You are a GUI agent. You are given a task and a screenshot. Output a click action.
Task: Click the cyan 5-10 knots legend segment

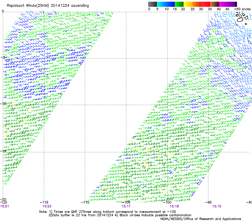[x=161, y=4]
